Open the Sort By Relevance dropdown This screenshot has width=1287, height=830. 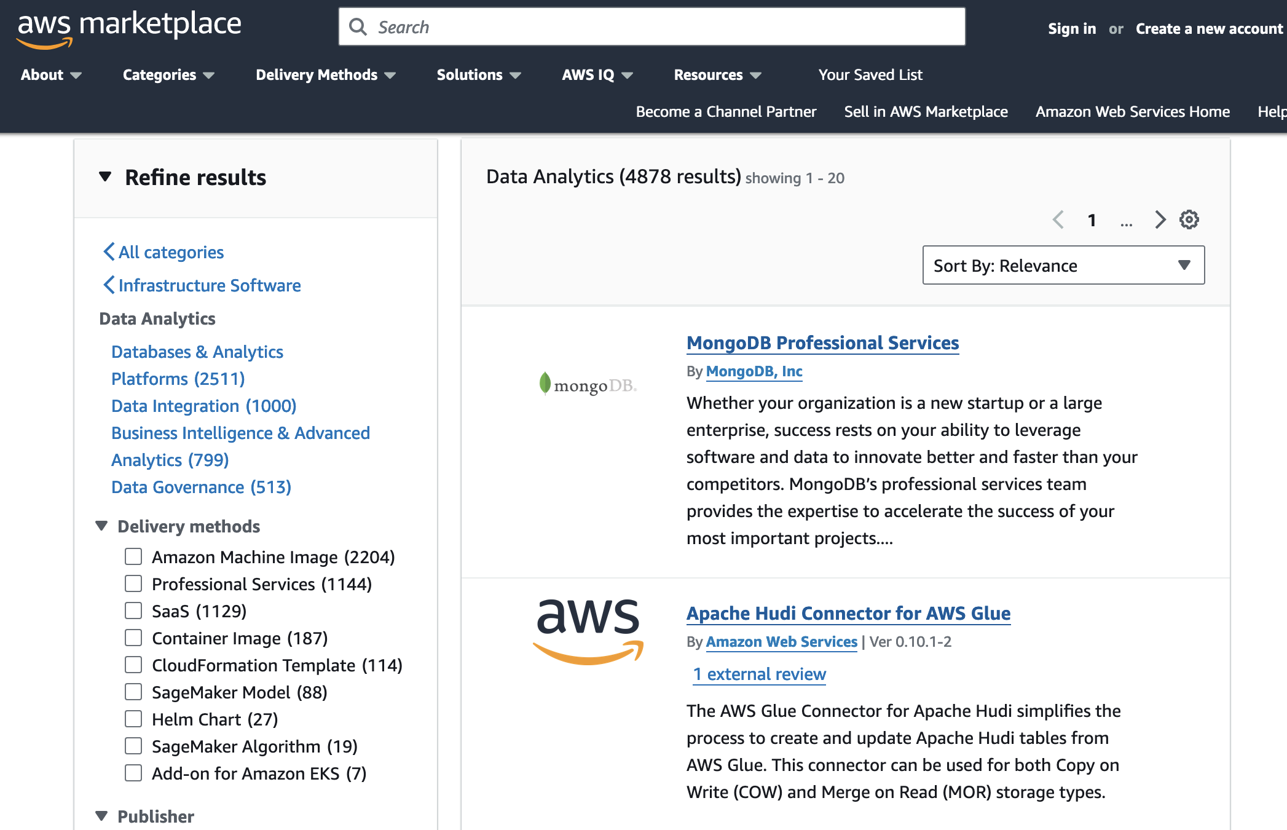1063,266
